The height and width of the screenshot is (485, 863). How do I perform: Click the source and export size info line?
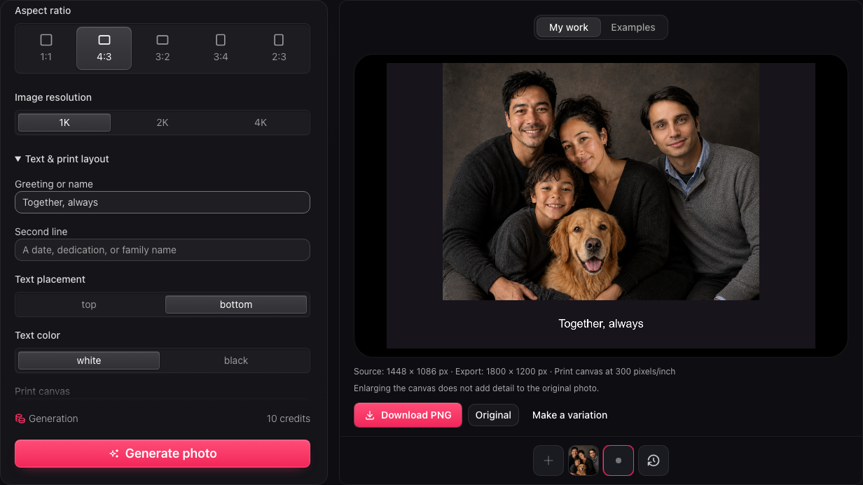point(515,372)
